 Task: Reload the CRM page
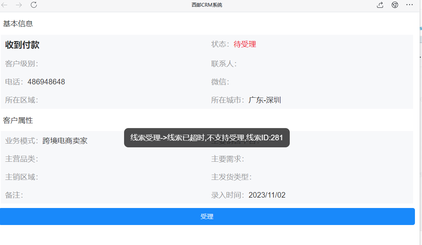click(34, 5)
